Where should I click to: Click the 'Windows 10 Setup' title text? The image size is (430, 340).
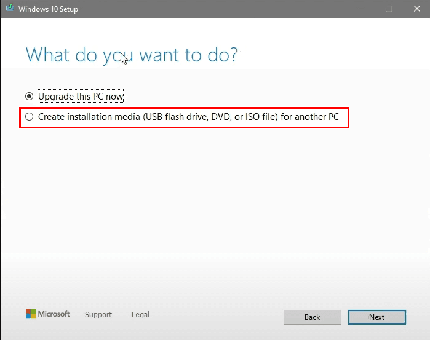point(48,9)
